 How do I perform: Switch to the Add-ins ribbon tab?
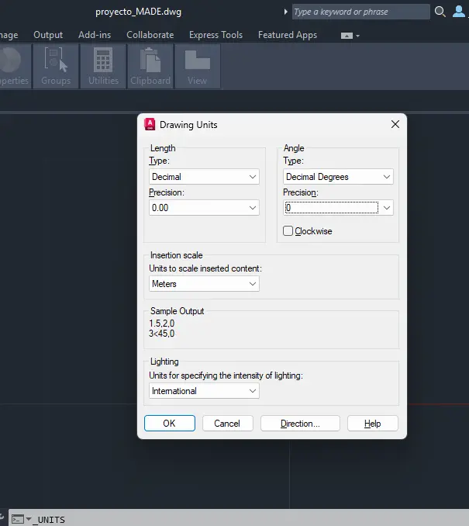click(x=95, y=35)
